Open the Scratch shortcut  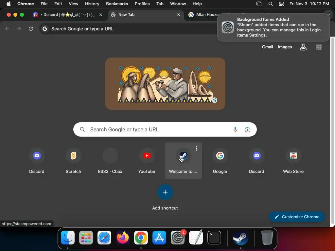point(73,161)
